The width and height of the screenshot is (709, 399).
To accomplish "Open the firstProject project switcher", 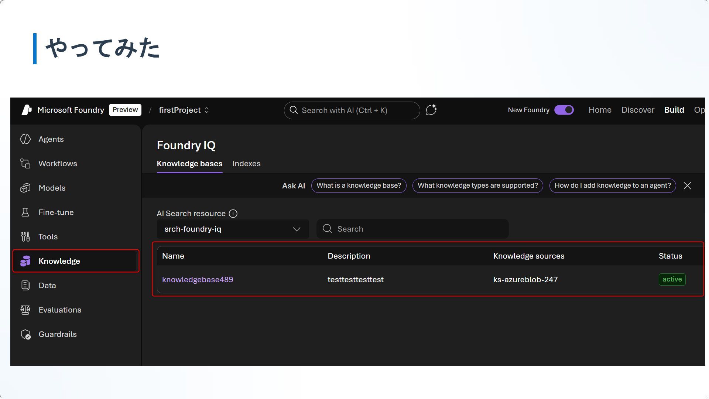I will (x=184, y=110).
